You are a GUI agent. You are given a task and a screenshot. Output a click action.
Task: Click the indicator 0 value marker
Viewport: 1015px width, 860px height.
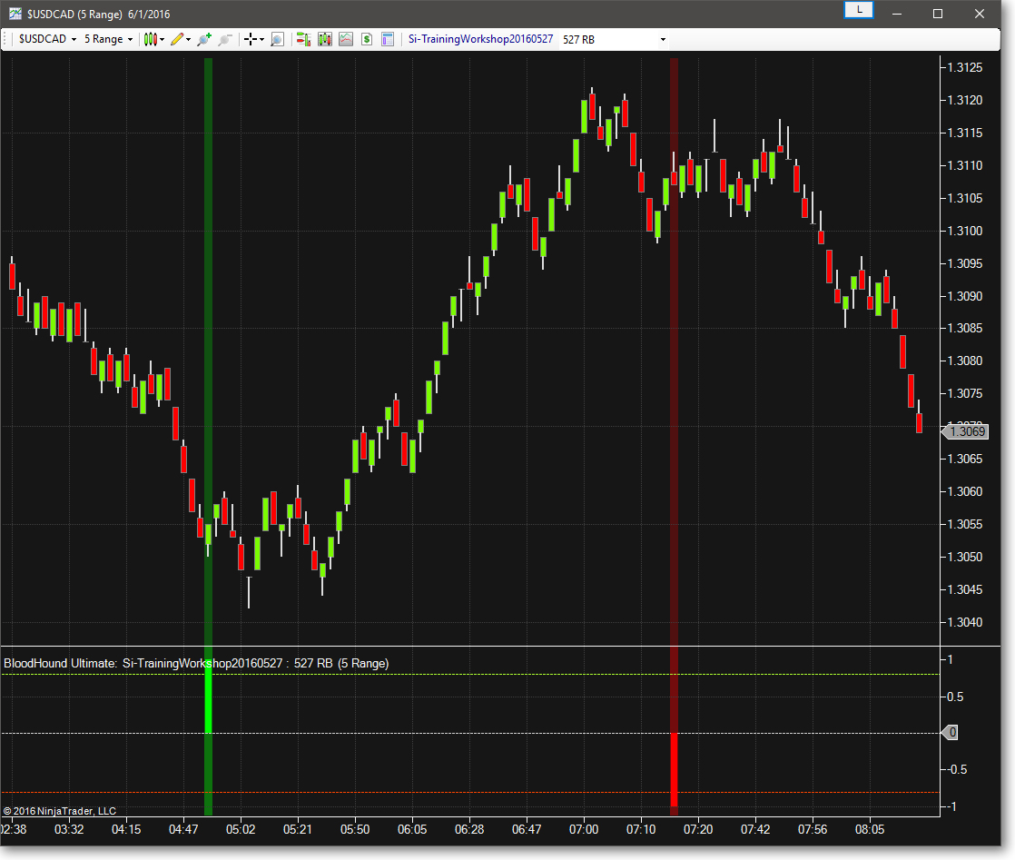(950, 733)
